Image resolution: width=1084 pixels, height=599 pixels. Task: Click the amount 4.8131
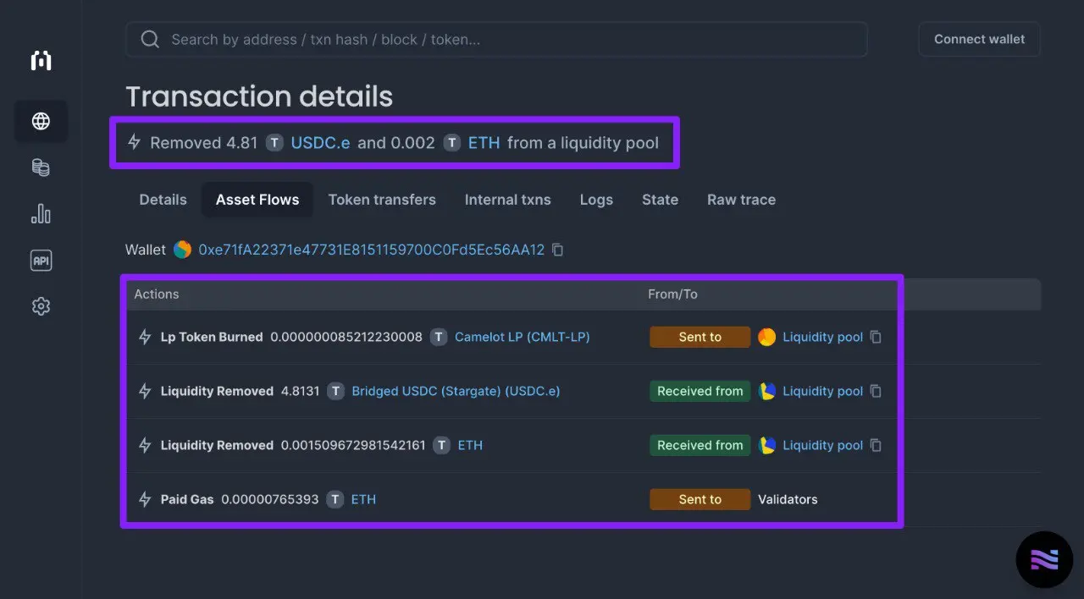[x=301, y=391]
